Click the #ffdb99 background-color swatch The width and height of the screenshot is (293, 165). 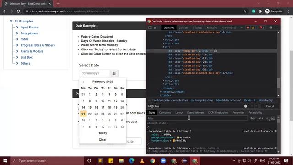coord(178,137)
